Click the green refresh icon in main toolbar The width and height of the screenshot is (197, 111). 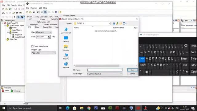click(10, 9)
